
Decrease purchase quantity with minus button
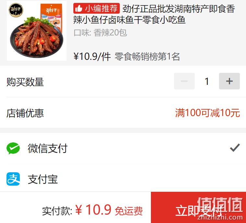pos(184,81)
